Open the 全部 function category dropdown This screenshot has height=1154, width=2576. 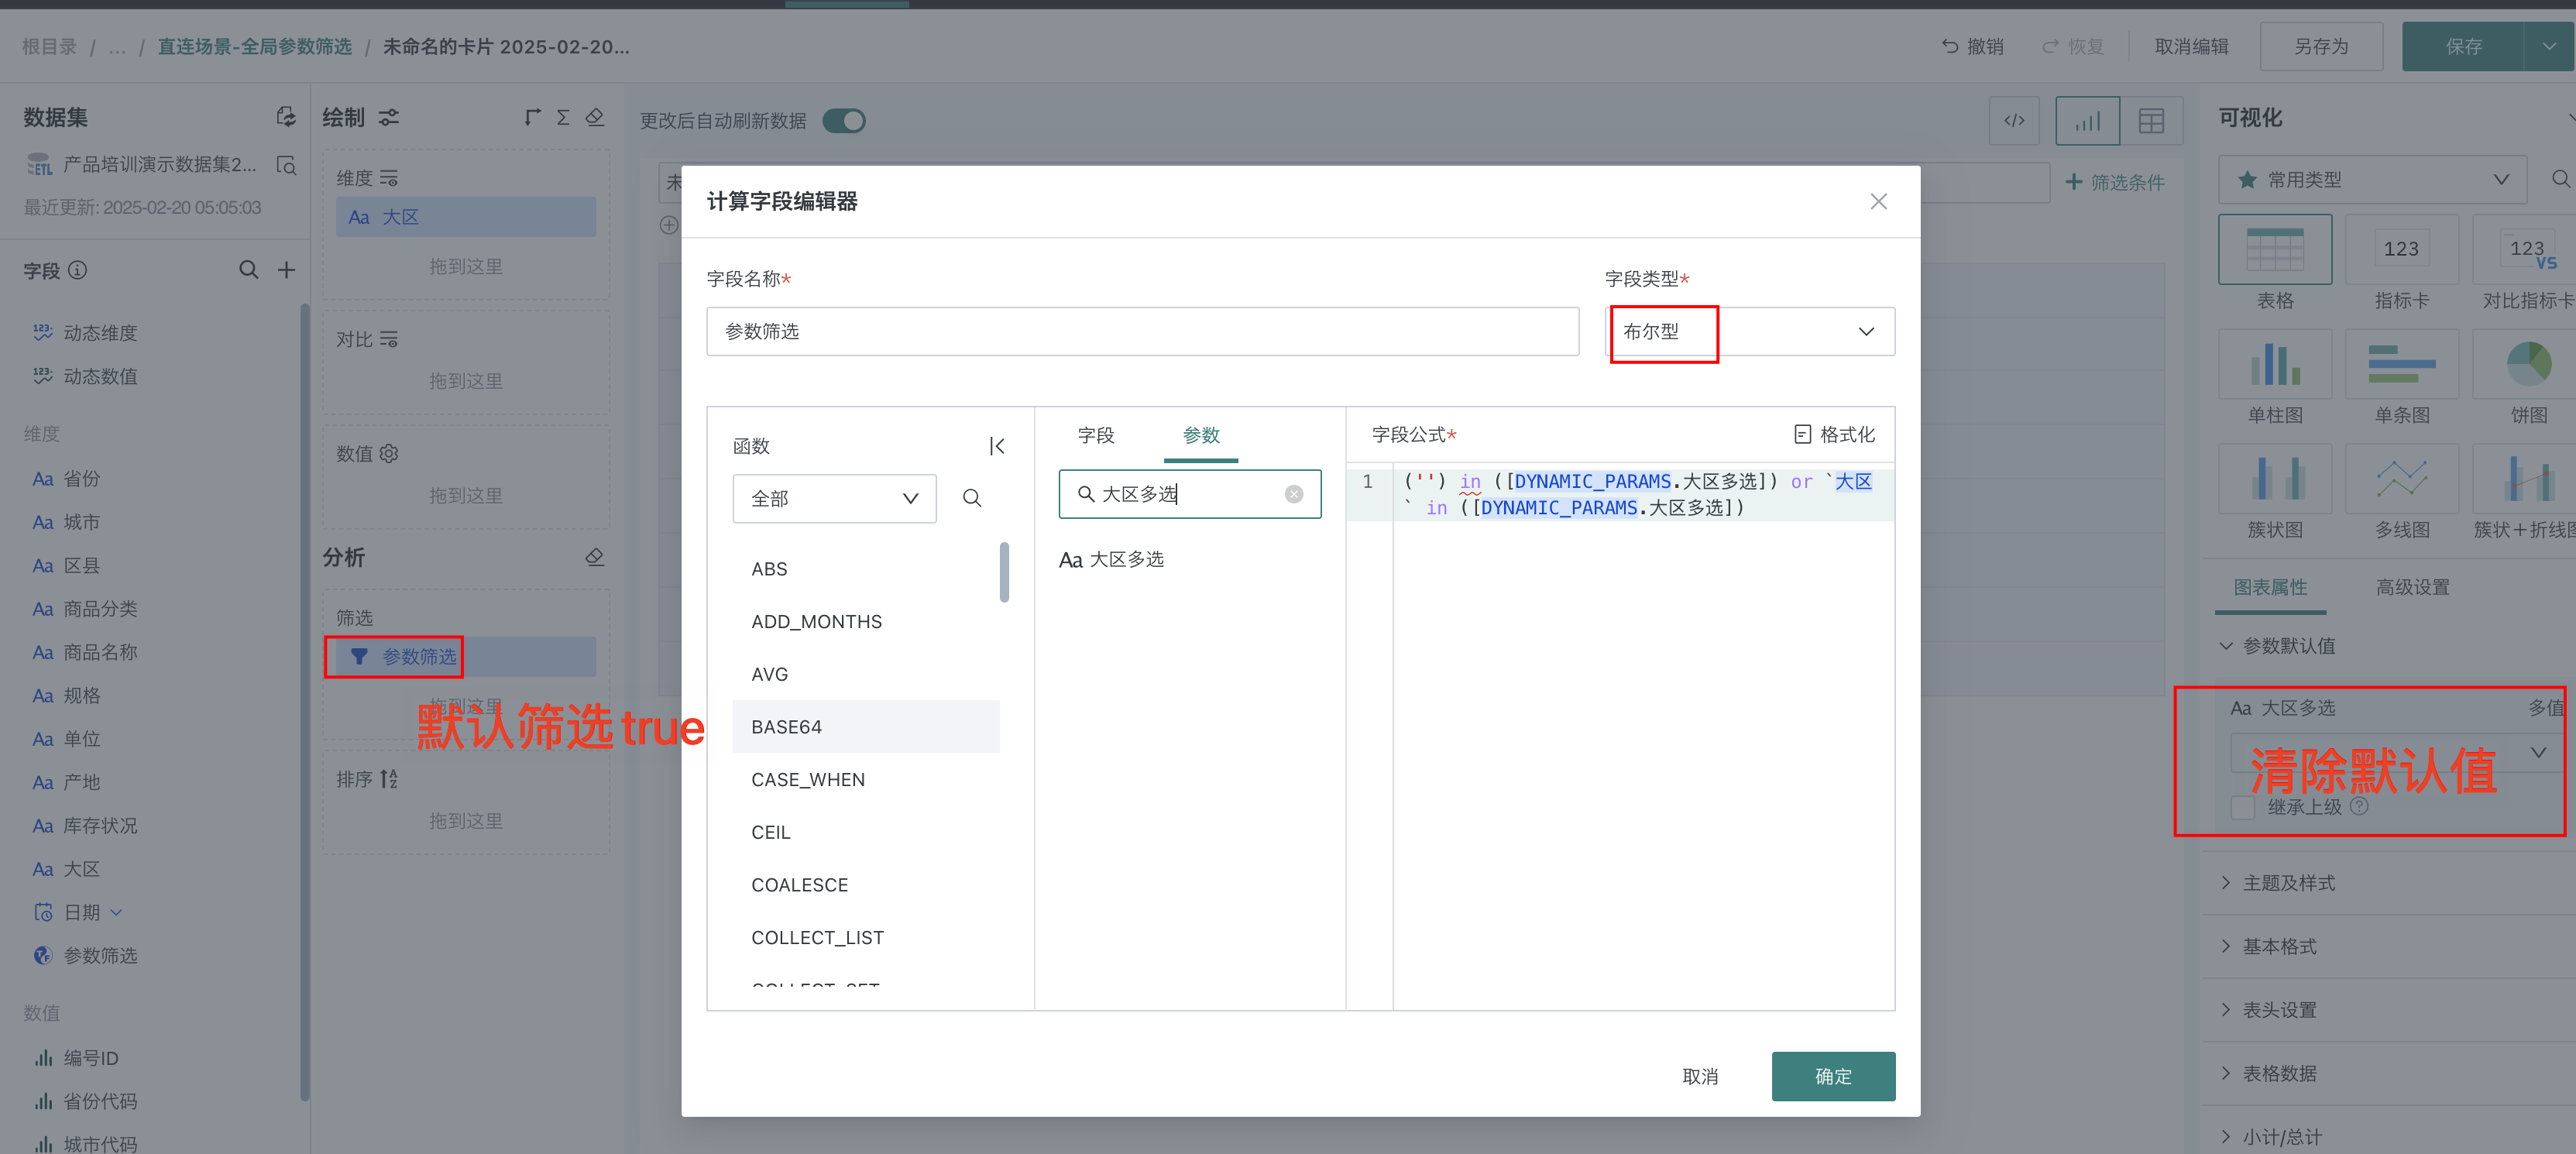834,498
